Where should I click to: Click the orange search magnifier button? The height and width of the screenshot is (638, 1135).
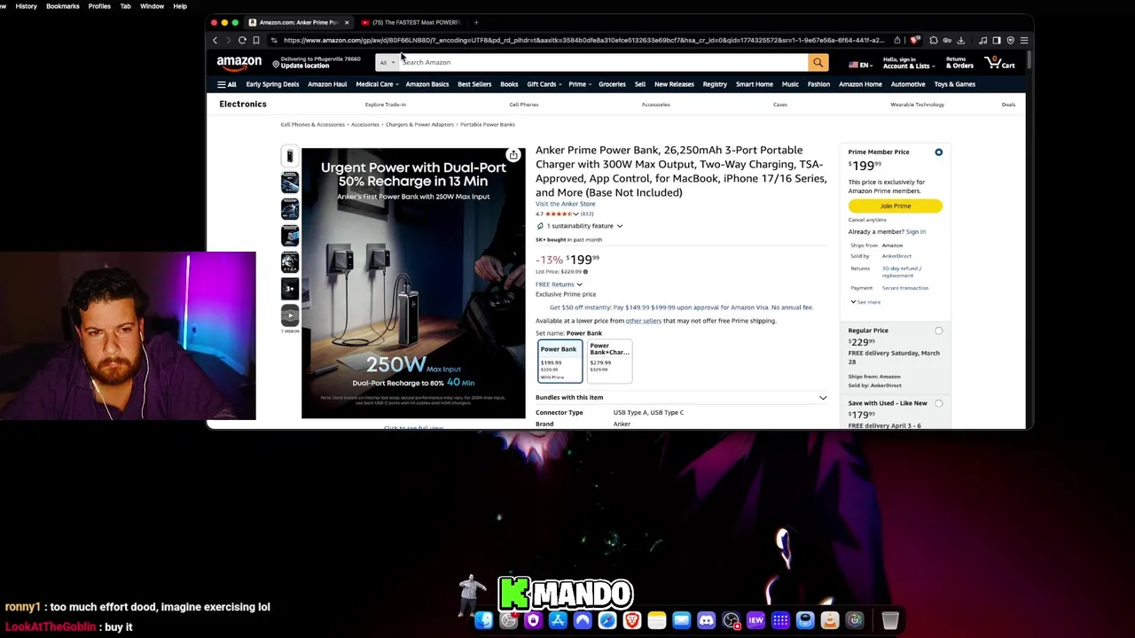pyautogui.click(x=818, y=62)
